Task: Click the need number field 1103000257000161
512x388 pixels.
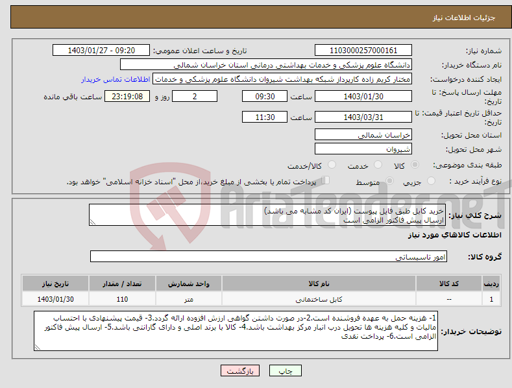Action: coord(363,51)
